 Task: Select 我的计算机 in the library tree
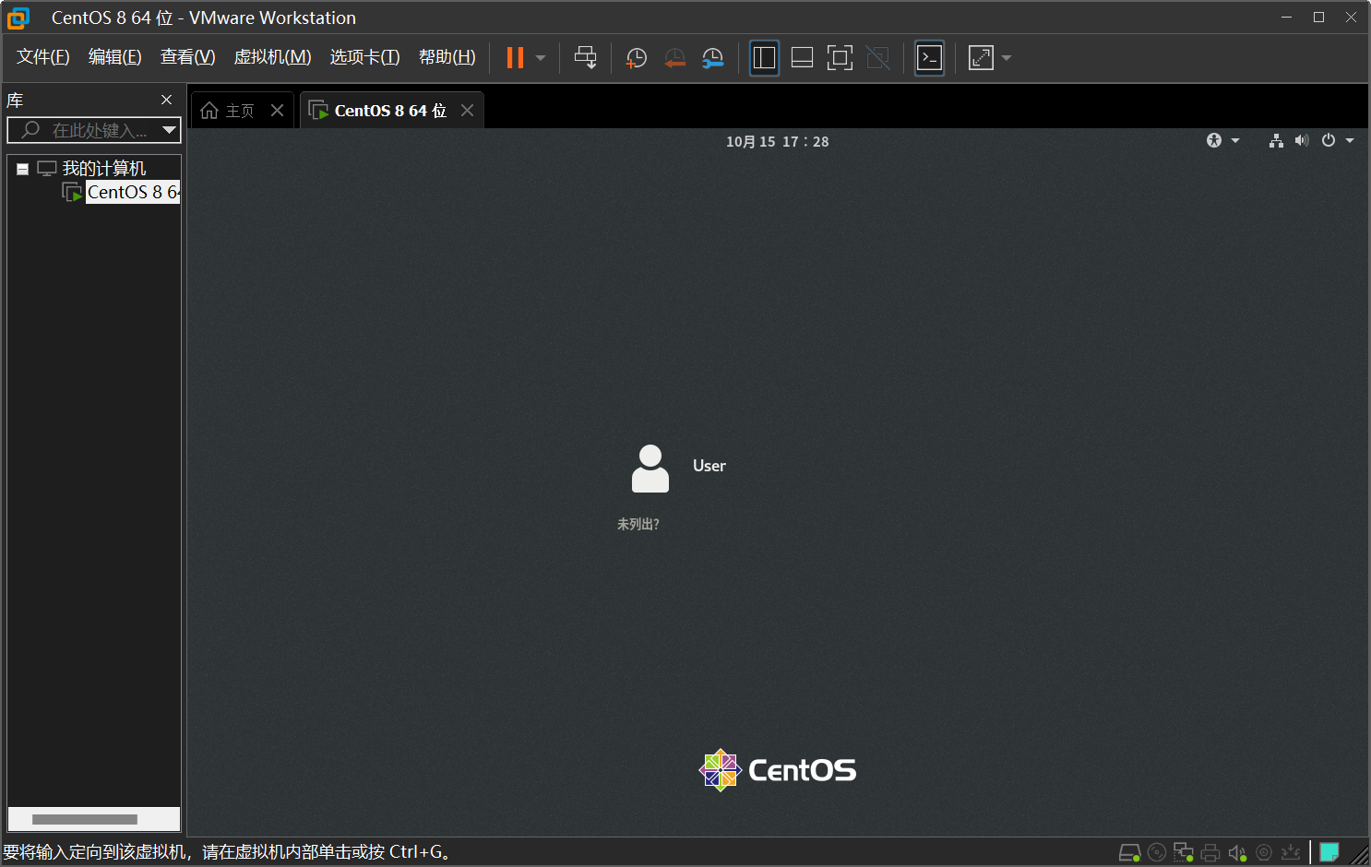[104, 169]
